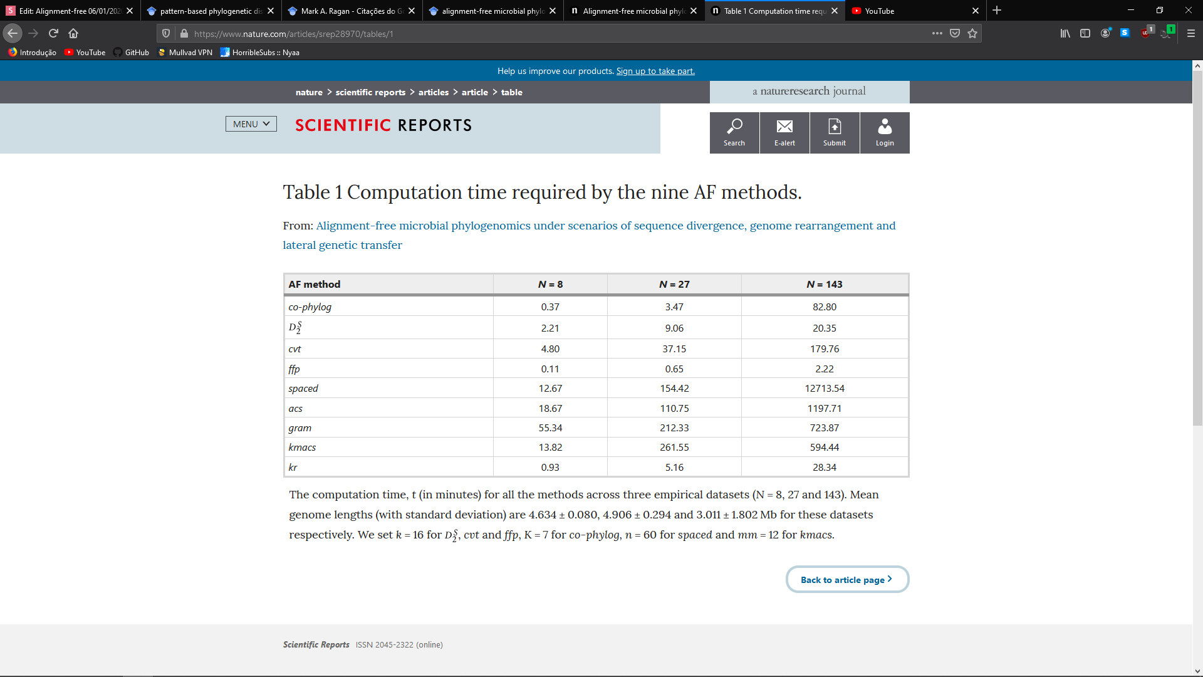
Task: Save page to Pocket icon
Action: (x=954, y=33)
